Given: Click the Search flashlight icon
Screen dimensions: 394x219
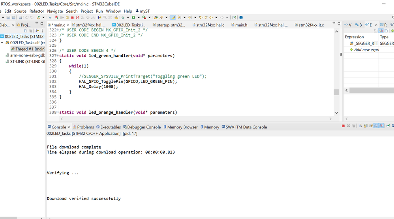Looking at the screenshot, I should coord(161,18).
